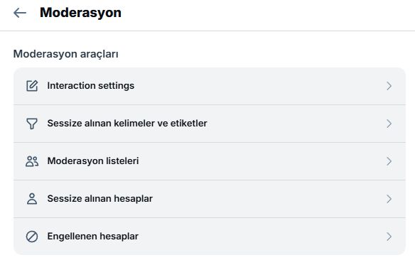Screen dimensions: 415x260
Task: Open Sessize alınan hesaplar
Action: pos(210,199)
